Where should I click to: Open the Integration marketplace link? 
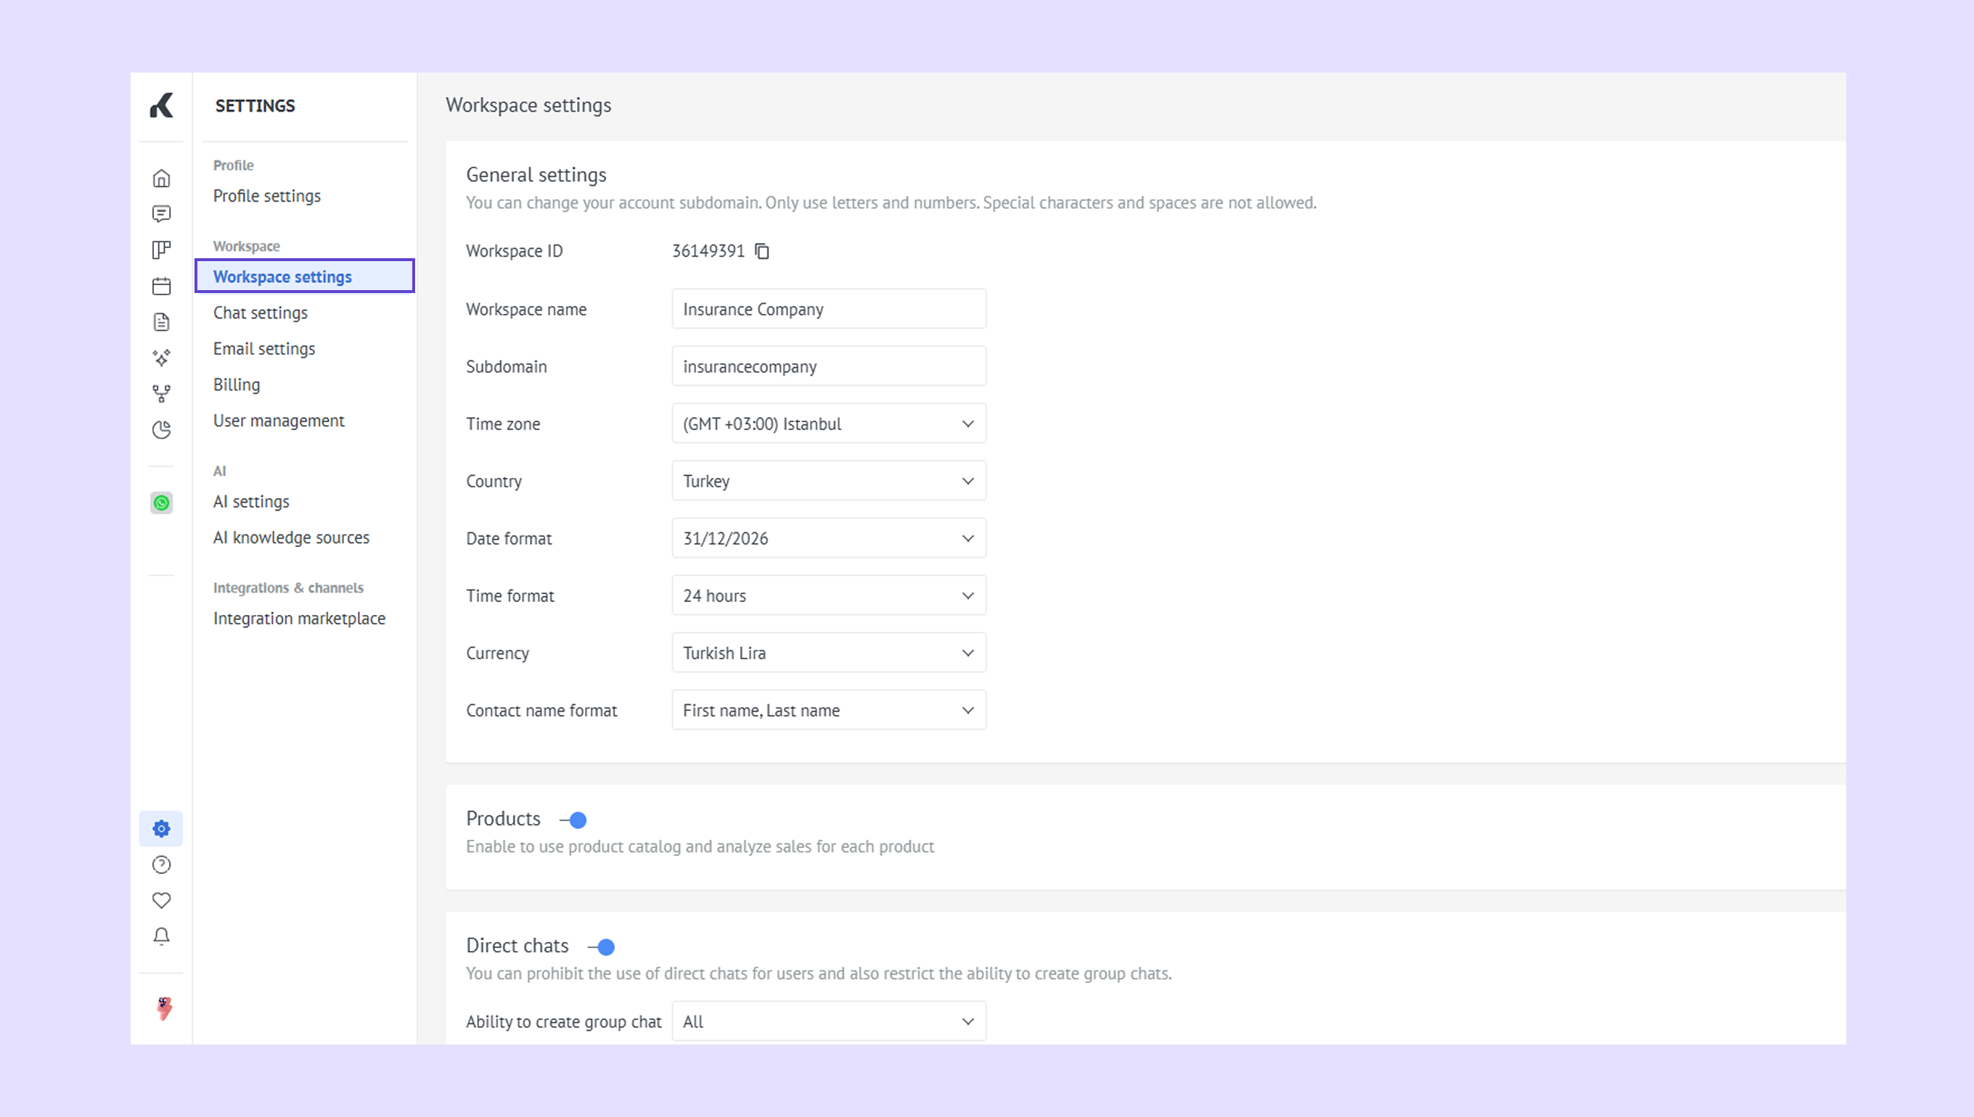pyautogui.click(x=299, y=618)
